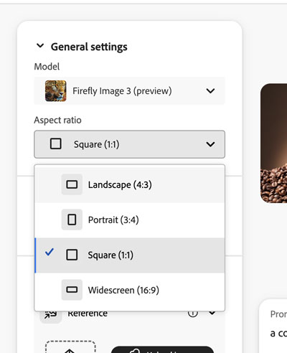Click the upload arrow in dashed box
The image size is (287, 353).
[x=70, y=351]
